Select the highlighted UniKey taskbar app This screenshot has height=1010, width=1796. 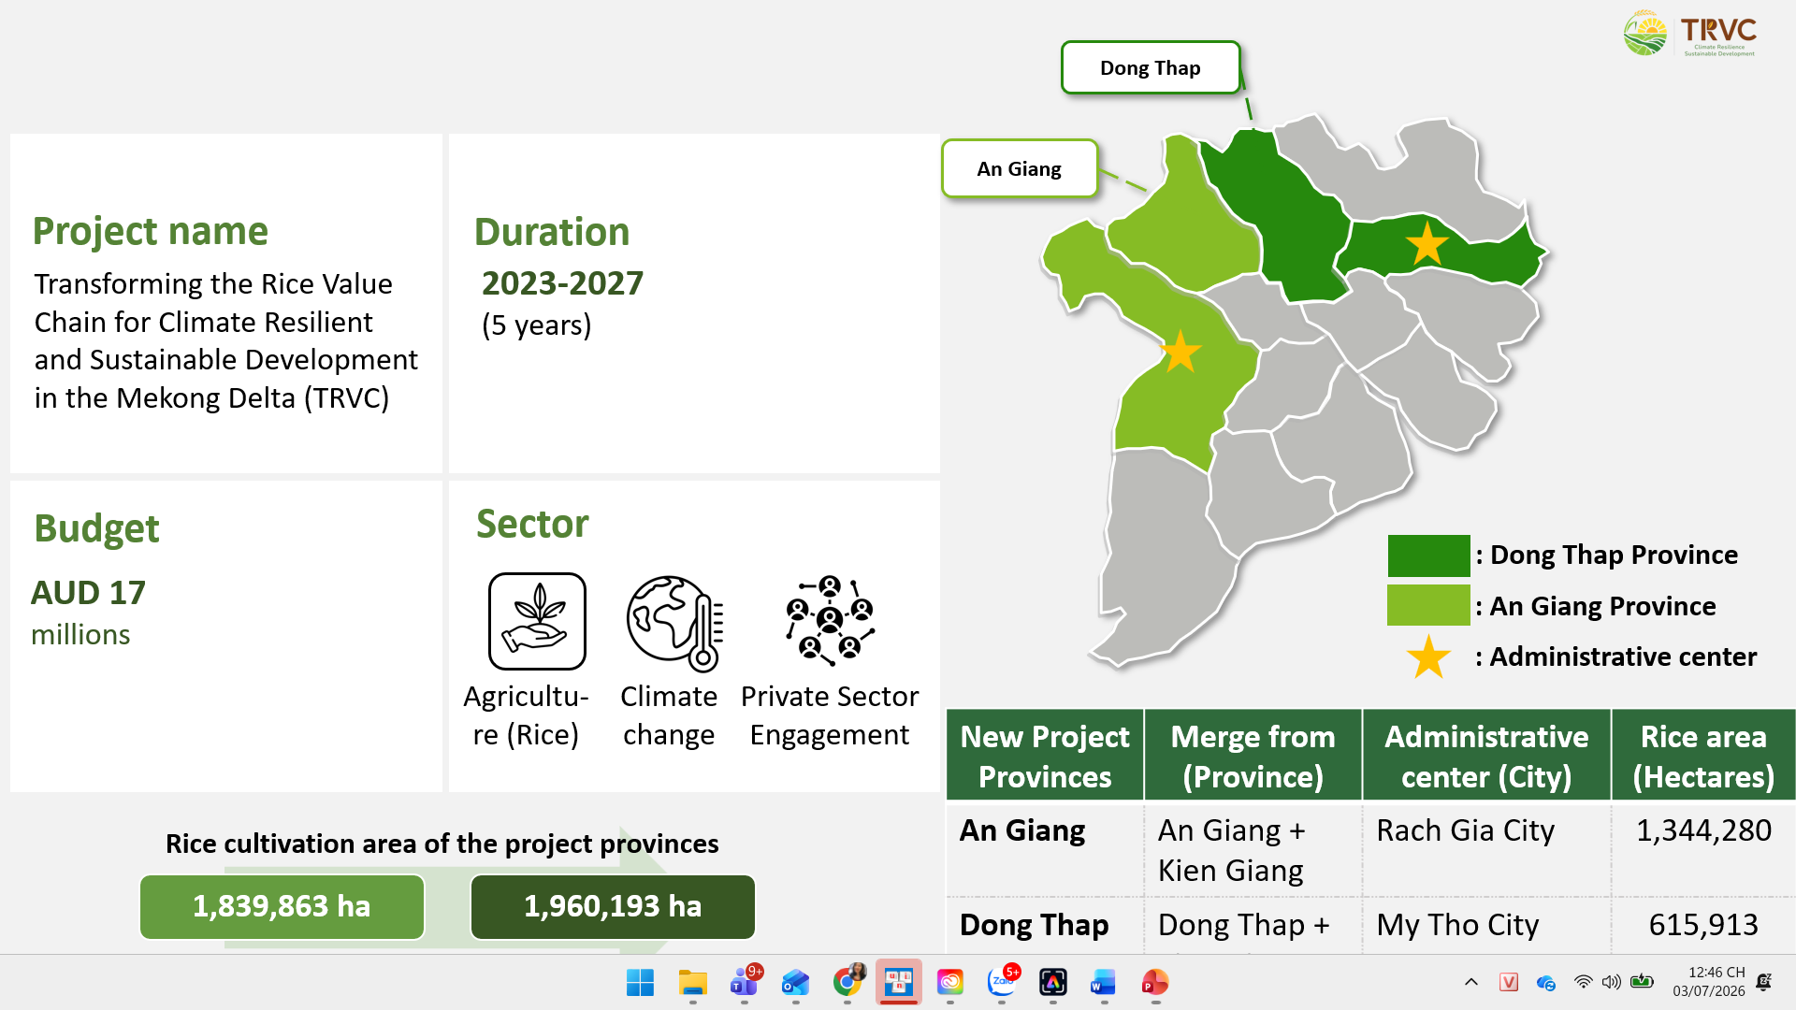pos(899,982)
